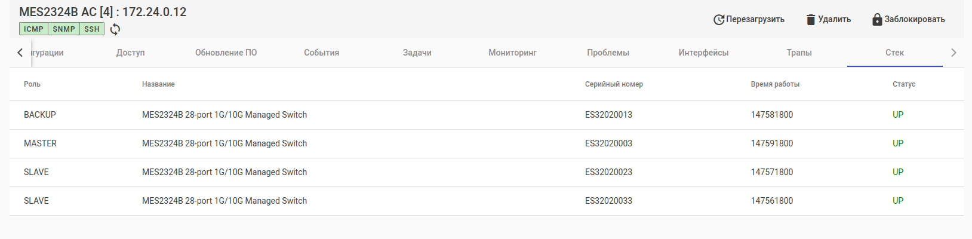This screenshot has height=239, width=972.
Task: Click the trash icon beside Удалить
Action: click(x=811, y=20)
